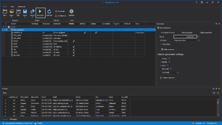Click the Column selection button
This screenshot has width=222, height=125.
(x=167, y=78)
